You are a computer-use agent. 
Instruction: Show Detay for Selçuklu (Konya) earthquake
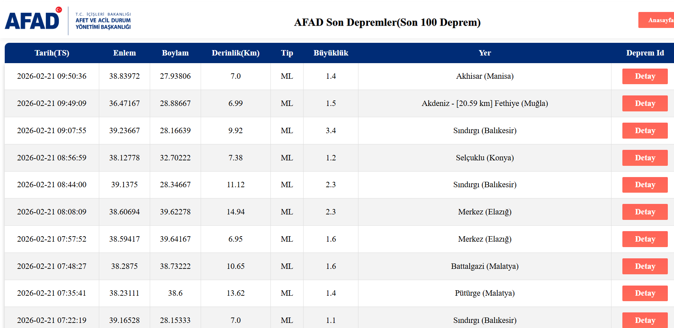pyautogui.click(x=645, y=158)
